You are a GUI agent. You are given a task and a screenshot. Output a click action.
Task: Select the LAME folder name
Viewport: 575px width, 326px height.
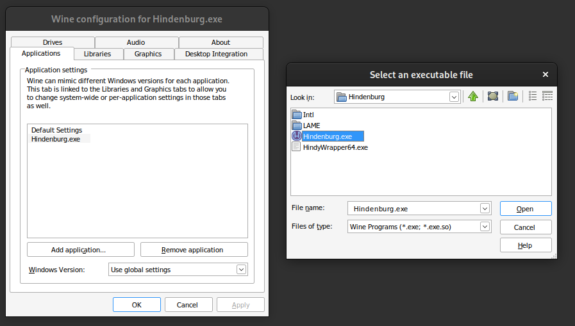312,126
